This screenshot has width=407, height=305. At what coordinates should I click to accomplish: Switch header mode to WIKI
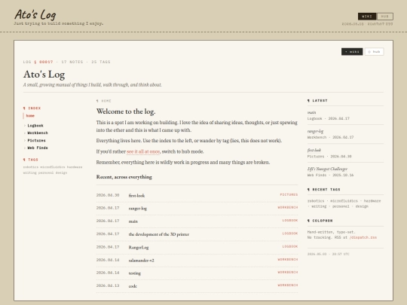click(367, 17)
